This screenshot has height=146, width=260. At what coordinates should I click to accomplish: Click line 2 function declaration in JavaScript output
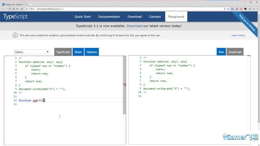click(x=165, y=62)
